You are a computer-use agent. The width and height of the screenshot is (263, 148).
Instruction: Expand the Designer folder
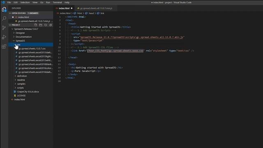coord(14,33)
